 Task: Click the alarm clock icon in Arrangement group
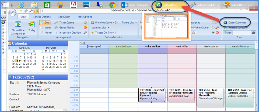coord(85,27)
